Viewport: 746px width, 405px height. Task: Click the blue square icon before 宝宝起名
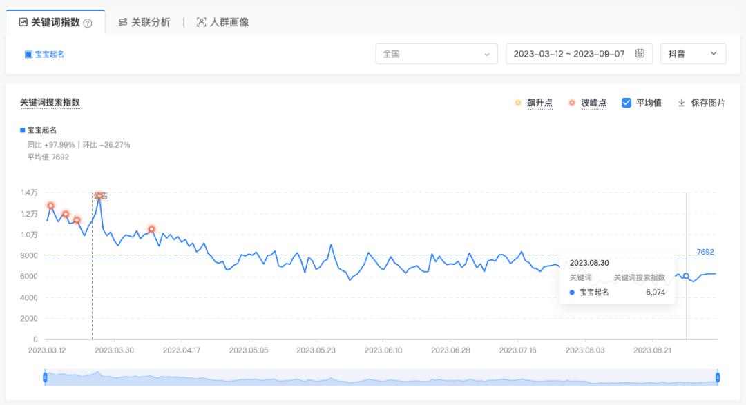click(x=28, y=53)
